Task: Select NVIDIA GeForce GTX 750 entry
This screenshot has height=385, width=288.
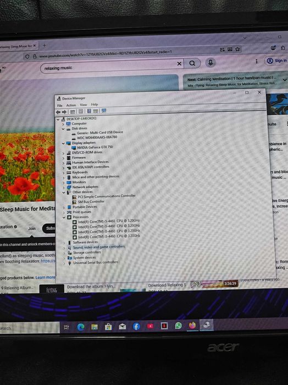Action: pos(95,147)
